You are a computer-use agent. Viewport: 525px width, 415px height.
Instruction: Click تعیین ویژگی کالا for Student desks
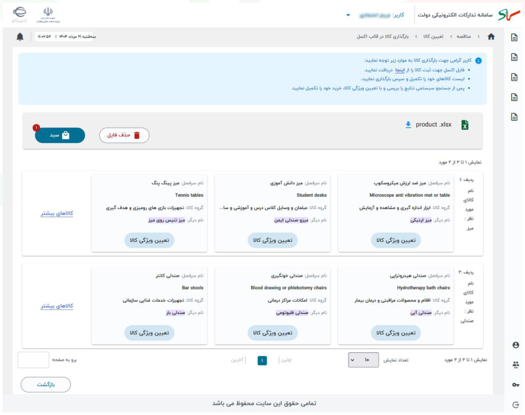273,240
